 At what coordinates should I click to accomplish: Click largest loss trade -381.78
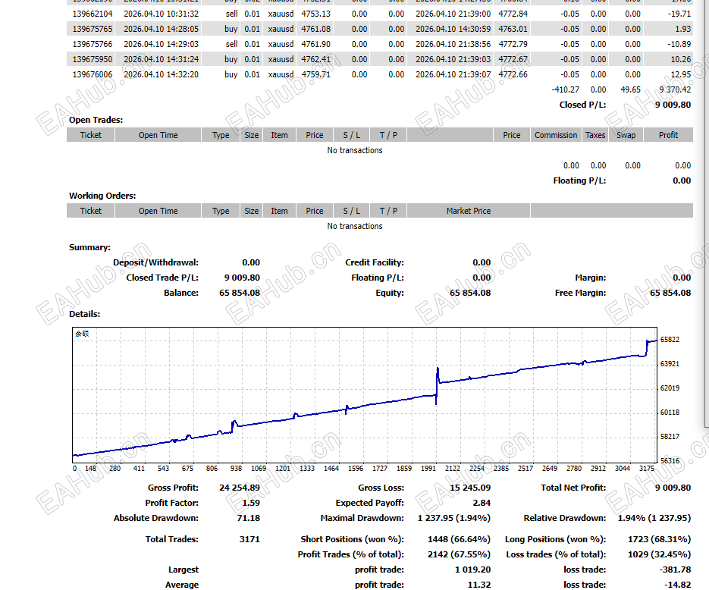[675, 570]
